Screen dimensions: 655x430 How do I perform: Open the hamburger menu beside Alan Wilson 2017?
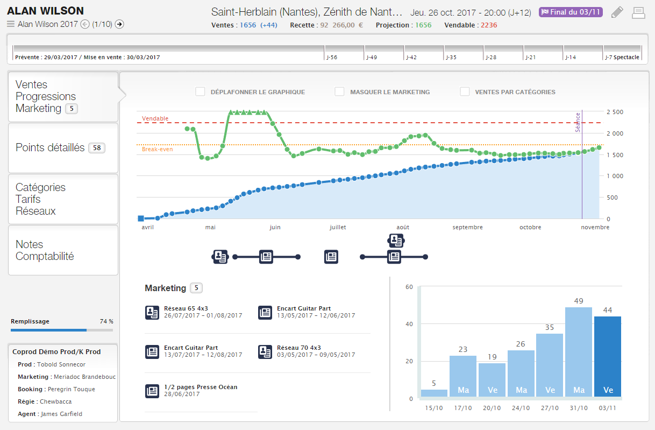point(11,24)
